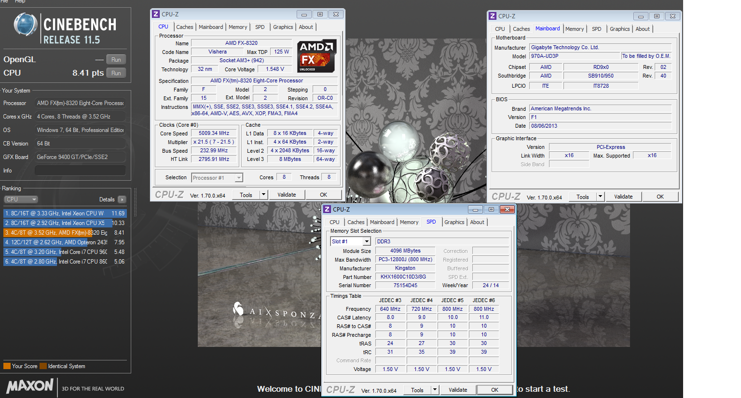Run the CPU benchmark test

pyautogui.click(x=116, y=73)
